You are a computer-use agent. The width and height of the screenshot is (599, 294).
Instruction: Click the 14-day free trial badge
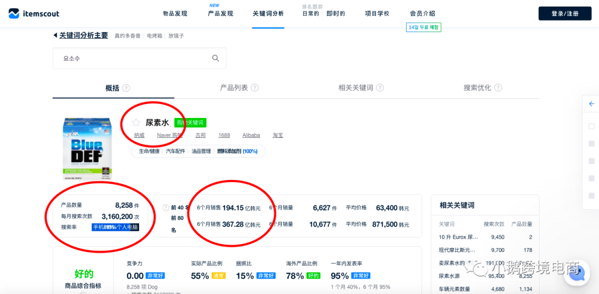(423, 28)
